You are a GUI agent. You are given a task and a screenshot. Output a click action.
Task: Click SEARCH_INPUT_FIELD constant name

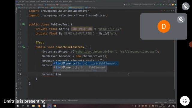(x=79, y=33)
